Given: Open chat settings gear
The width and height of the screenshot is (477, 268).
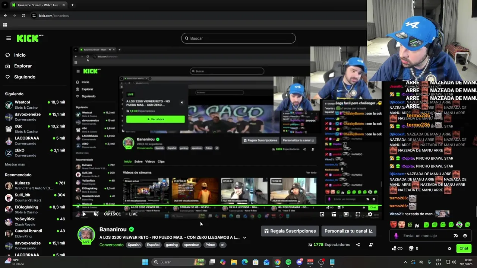Looking at the screenshot, I should [449, 249].
